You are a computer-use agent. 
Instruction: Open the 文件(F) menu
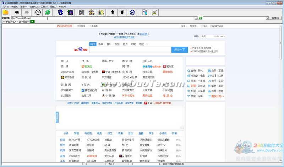click(6, 7)
